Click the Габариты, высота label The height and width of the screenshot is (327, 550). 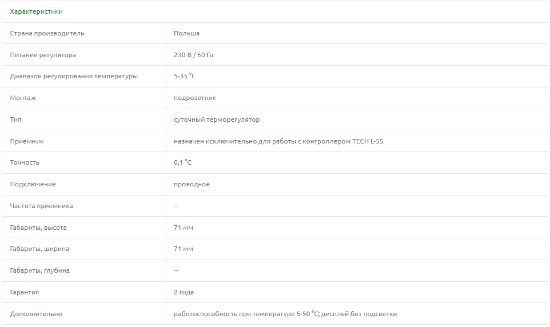38,228
